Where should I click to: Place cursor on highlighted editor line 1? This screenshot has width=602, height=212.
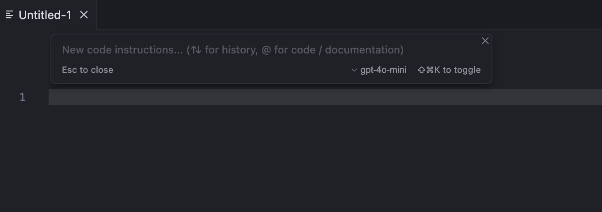[325, 97]
